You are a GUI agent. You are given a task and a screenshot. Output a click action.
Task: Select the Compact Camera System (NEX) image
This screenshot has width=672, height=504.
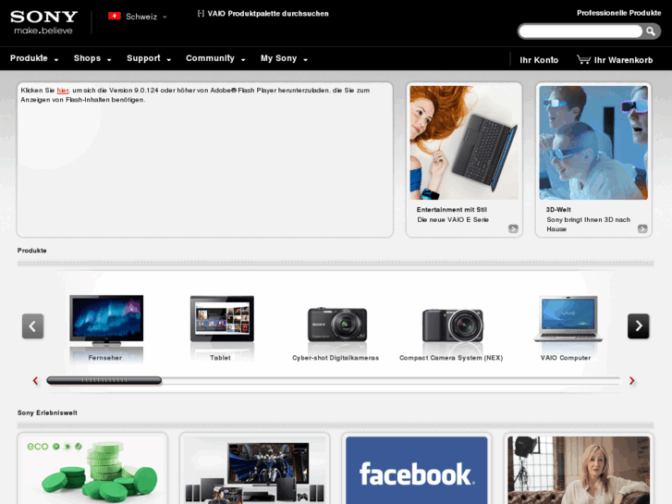(453, 326)
